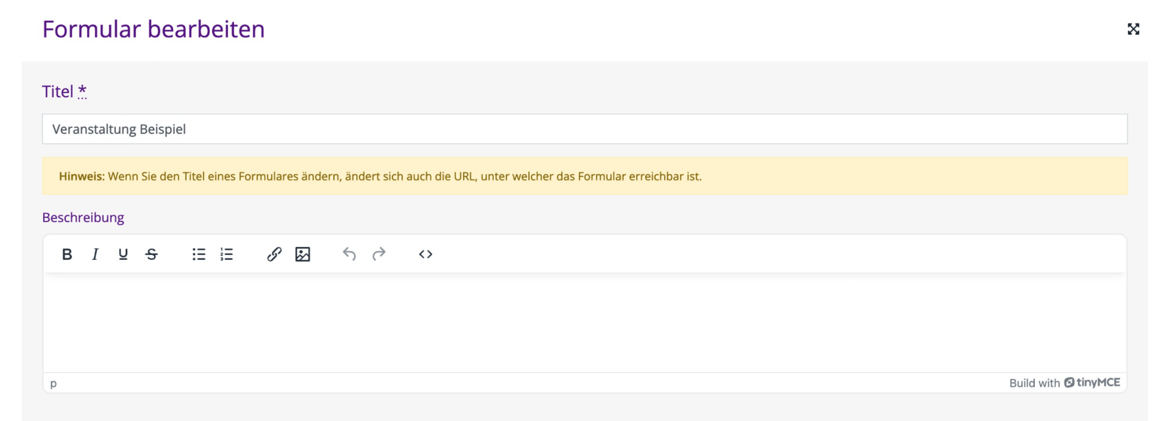
Task: Open the insert link dialog
Action: pyautogui.click(x=274, y=254)
